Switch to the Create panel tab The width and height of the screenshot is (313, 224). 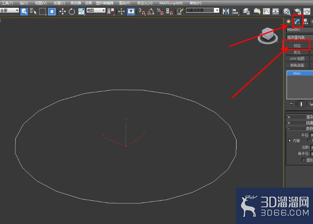point(288,21)
